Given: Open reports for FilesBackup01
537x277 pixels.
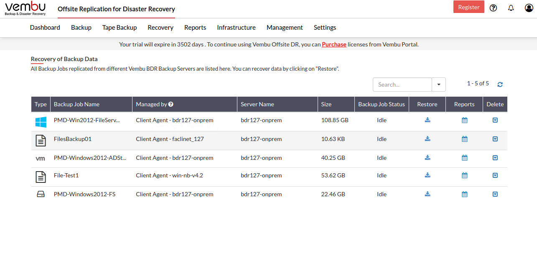Looking at the screenshot, I should point(464,139).
